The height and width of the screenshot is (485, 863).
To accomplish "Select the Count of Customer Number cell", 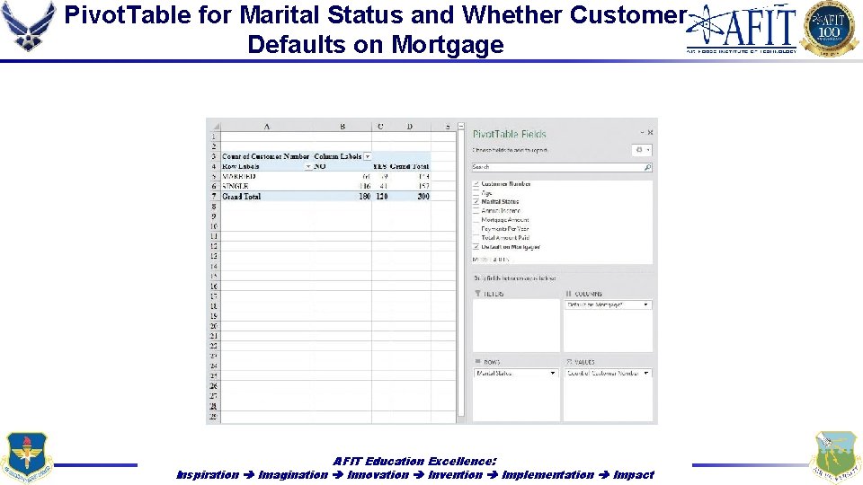I will (x=266, y=156).
